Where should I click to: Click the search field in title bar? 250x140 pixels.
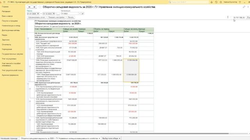pyautogui.click(x=188, y=2)
